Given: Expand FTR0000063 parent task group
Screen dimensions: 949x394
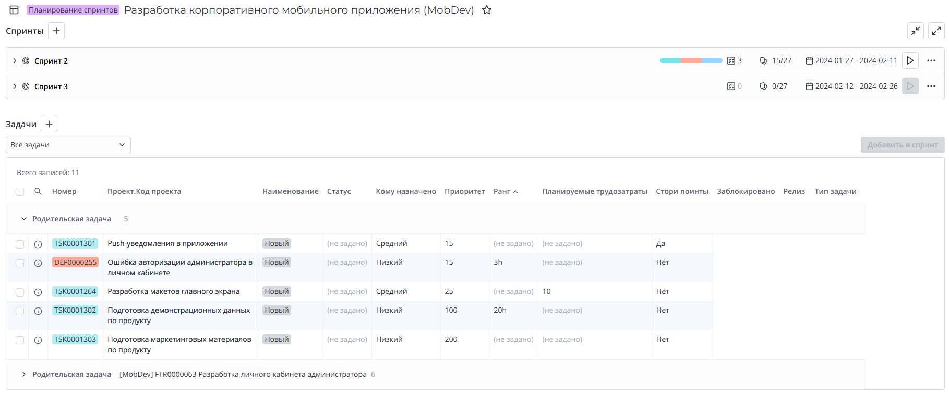Looking at the screenshot, I should tap(24, 374).
